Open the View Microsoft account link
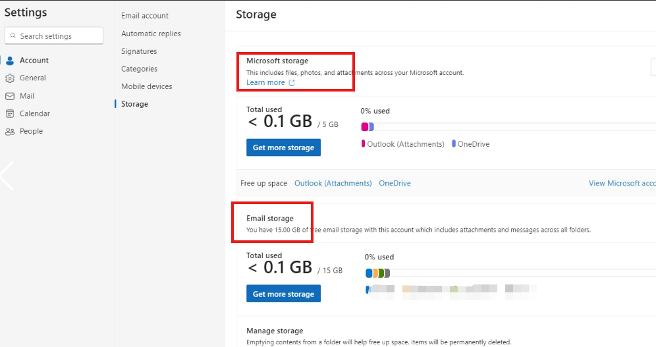656x347 pixels. 622,183
